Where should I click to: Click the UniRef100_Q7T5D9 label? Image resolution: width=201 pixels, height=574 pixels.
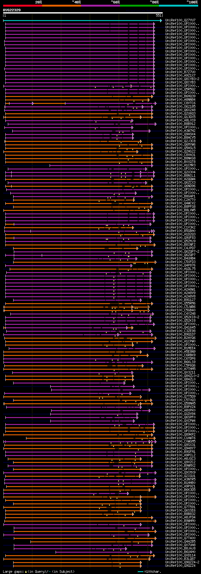click(180, 396)
